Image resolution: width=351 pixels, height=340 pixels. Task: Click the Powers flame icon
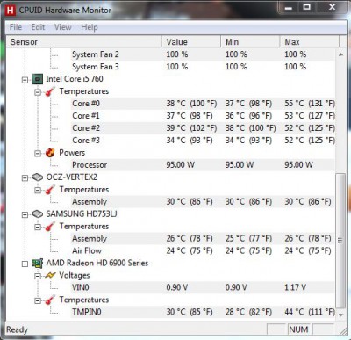coord(50,153)
